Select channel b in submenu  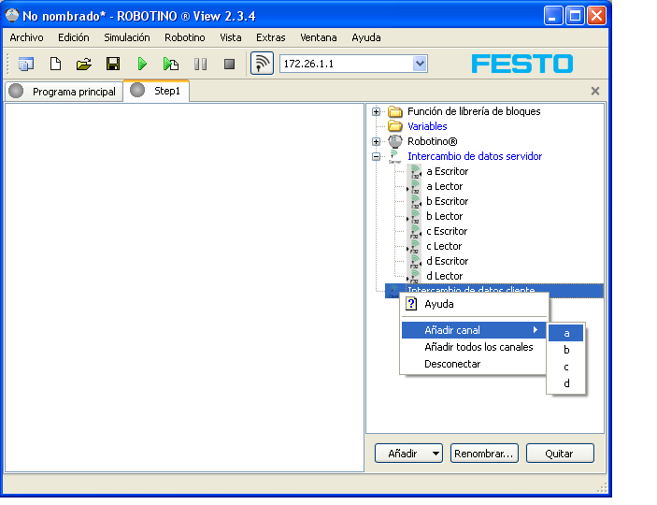[x=566, y=350]
